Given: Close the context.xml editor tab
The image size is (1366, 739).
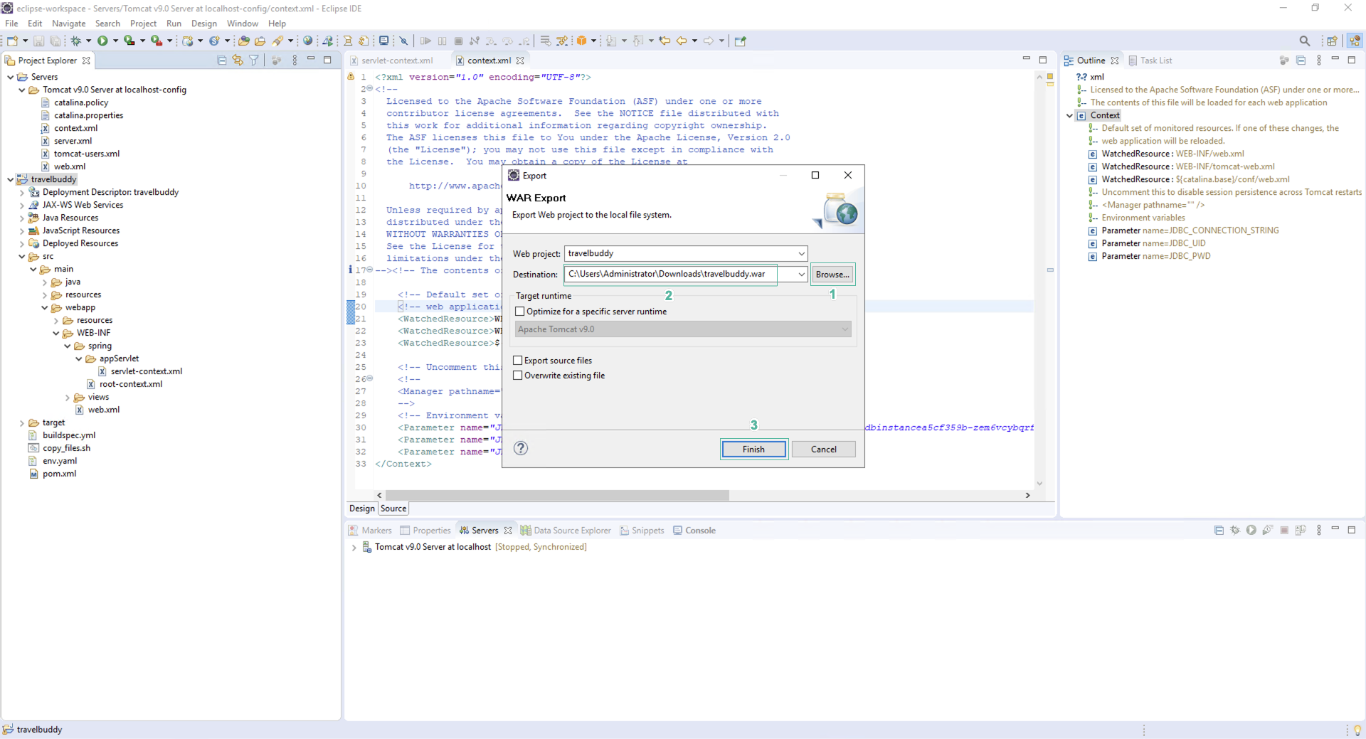Looking at the screenshot, I should coord(520,60).
